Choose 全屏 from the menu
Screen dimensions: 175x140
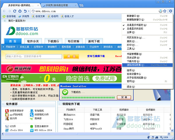tap(147, 32)
